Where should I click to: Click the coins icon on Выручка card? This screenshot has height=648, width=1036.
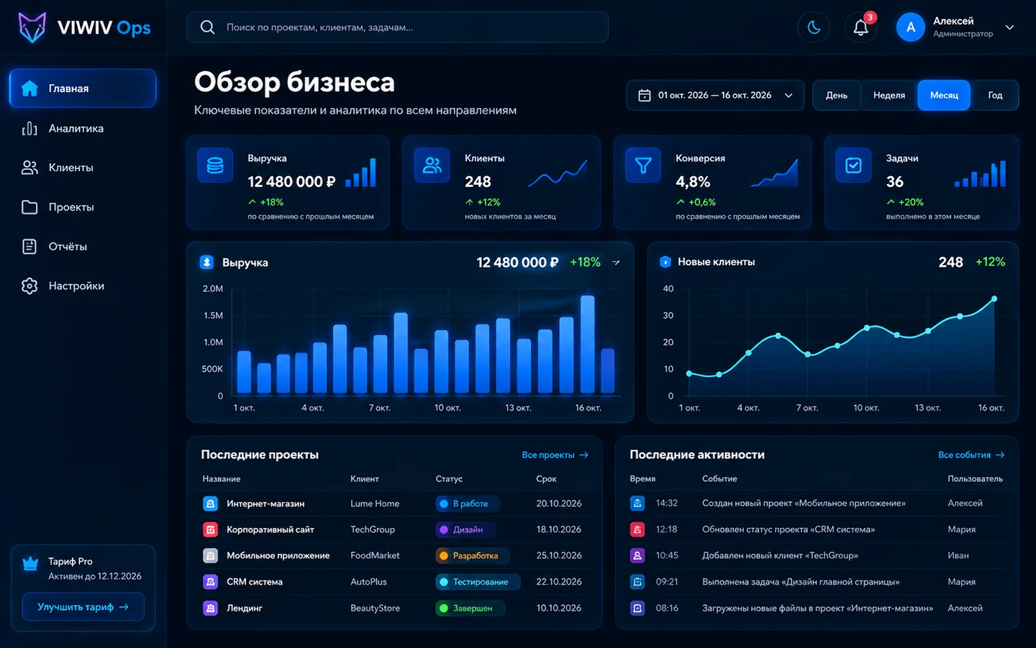pyautogui.click(x=215, y=165)
